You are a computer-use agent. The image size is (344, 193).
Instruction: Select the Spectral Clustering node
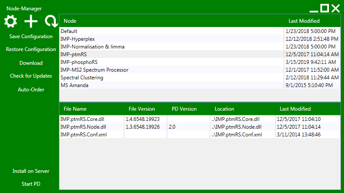point(200,78)
